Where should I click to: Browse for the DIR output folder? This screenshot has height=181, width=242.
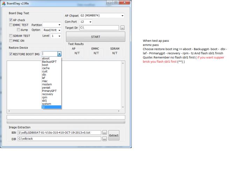(x=104, y=139)
